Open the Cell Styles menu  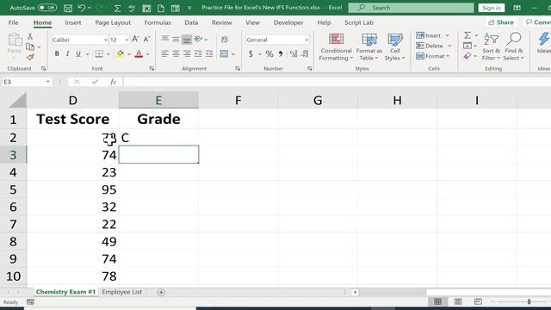click(x=395, y=47)
